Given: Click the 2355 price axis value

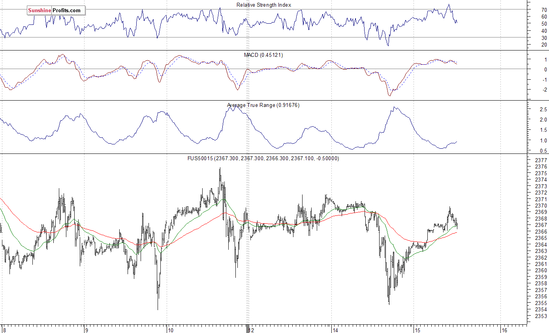Looking at the screenshot, I should coord(541,303).
